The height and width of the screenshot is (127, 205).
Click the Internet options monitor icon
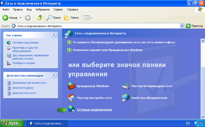(x=126, y=98)
